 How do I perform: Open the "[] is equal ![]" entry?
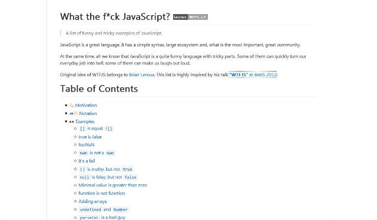tap(96, 129)
